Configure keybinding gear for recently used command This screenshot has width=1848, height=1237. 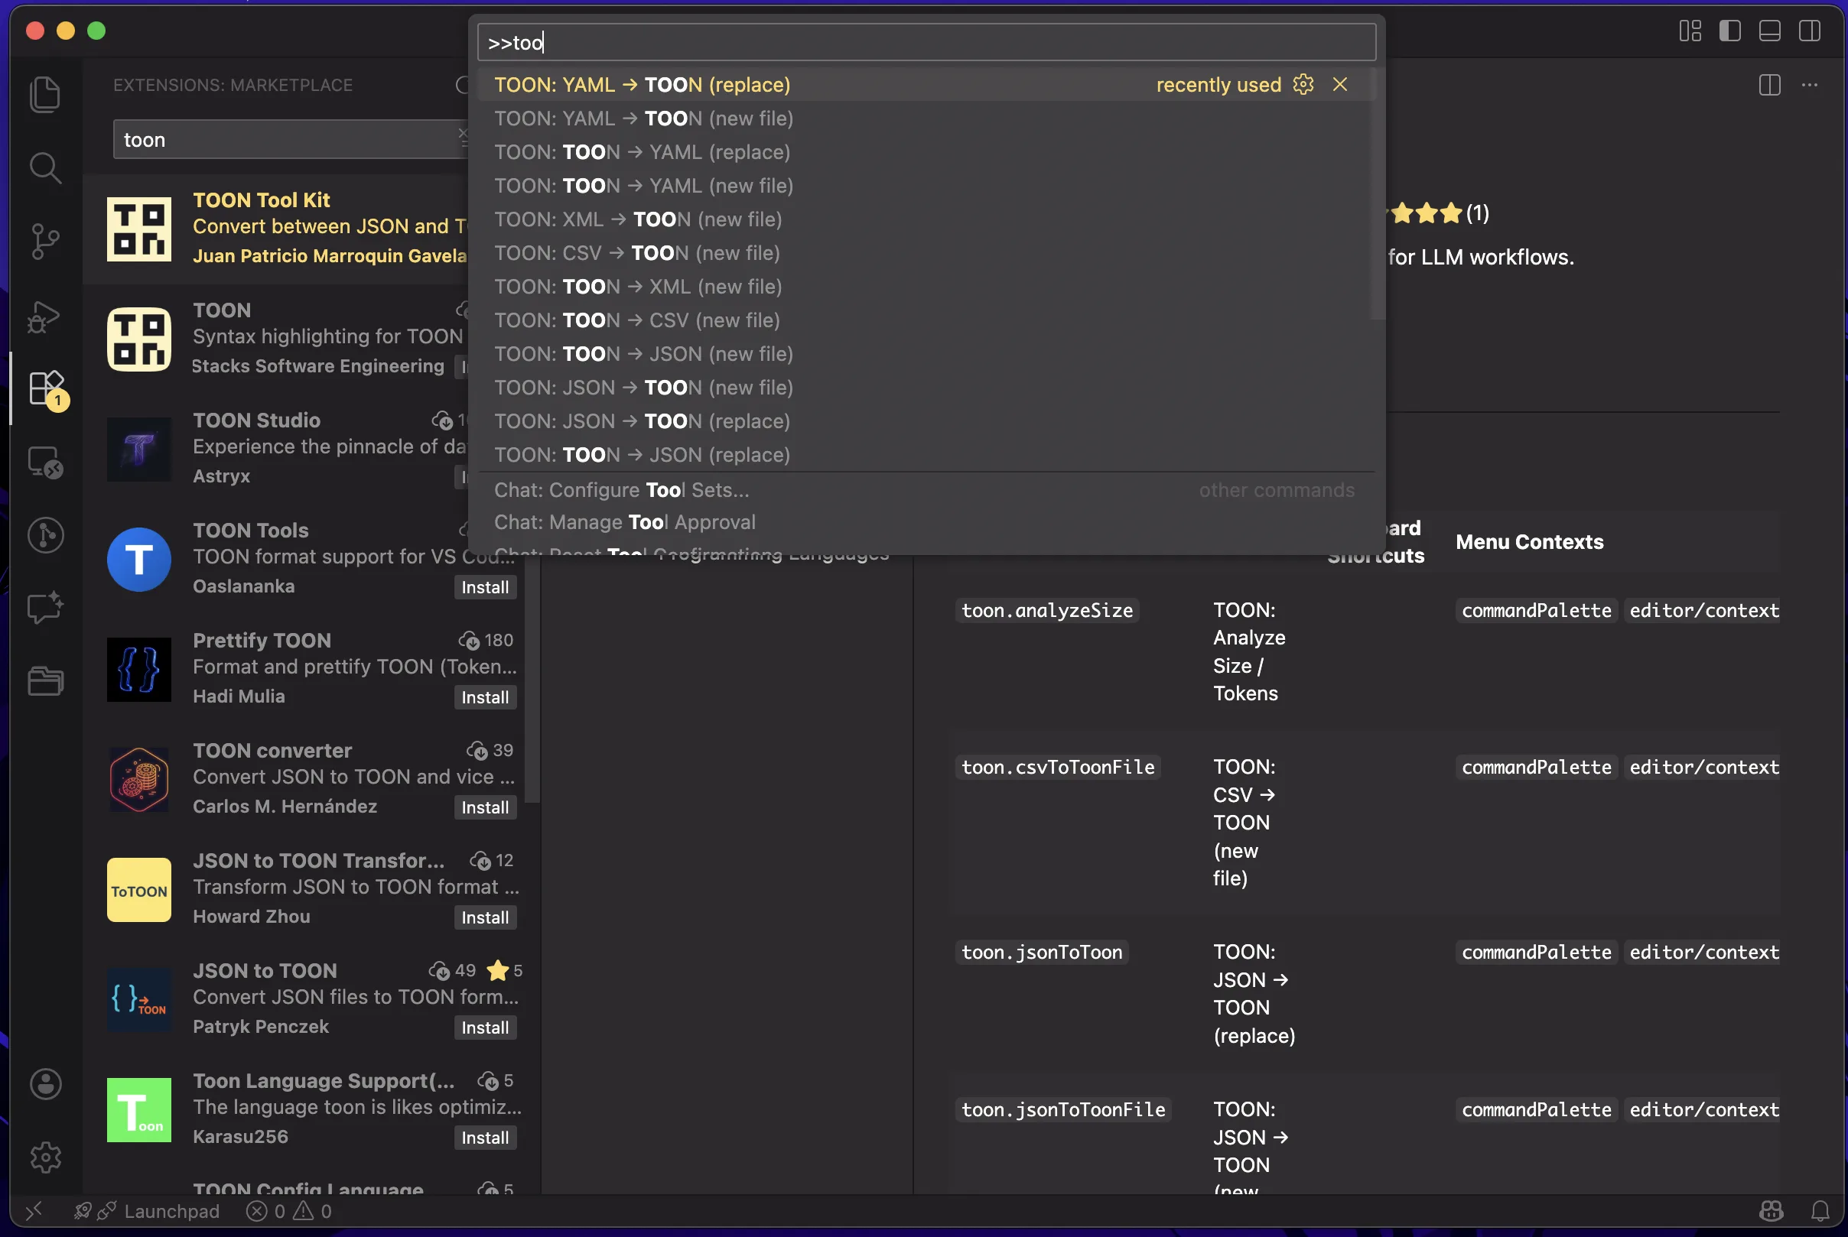point(1303,84)
